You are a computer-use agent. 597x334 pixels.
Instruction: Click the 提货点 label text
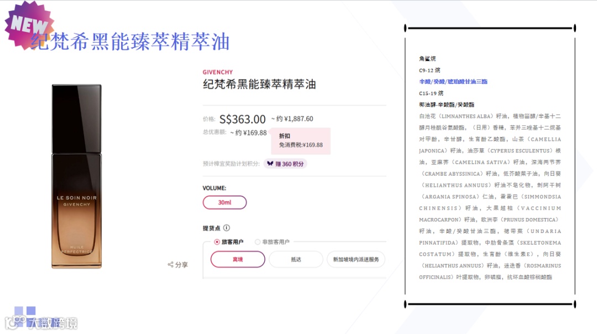point(211,228)
